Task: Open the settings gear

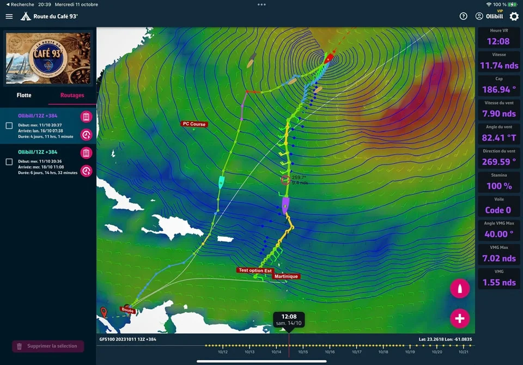Action: coord(514,16)
